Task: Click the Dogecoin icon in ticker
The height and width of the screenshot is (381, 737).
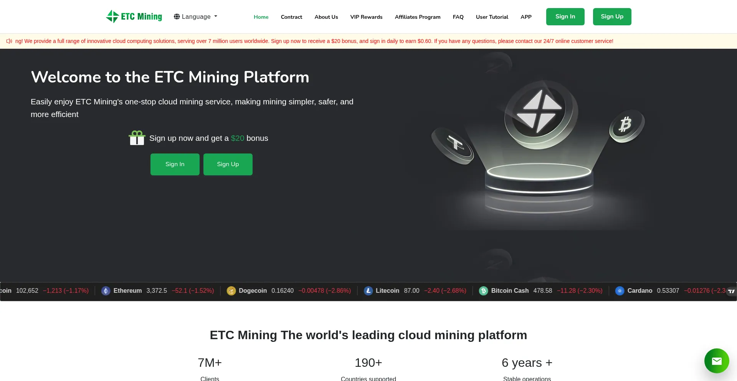Action: point(231,291)
